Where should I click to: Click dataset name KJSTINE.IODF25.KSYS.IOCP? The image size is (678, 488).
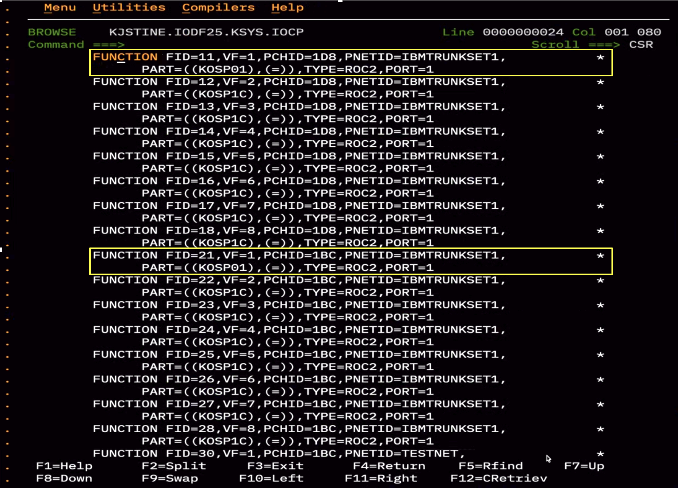[x=206, y=32]
